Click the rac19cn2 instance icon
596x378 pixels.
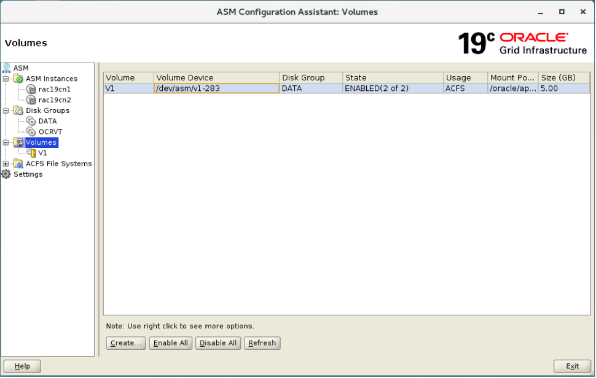pos(31,100)
